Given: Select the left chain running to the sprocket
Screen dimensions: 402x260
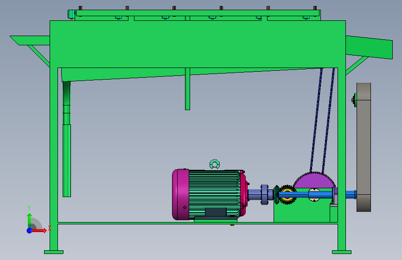Looking at the screenshot, I should [316, 120].
